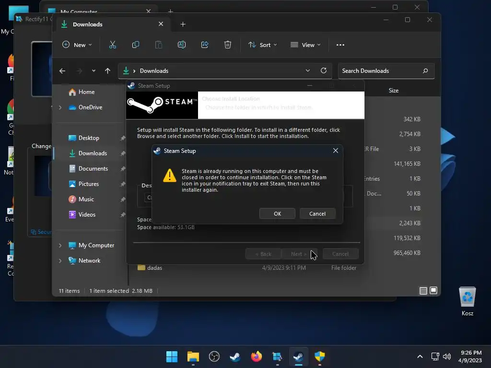Viewport: 491px width, 368px height.
Task: Select My Computer in the navigation pane
Action: pos(96,245)
